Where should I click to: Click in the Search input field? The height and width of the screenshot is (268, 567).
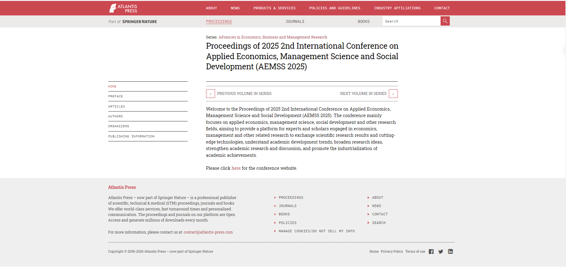point(411,21)
